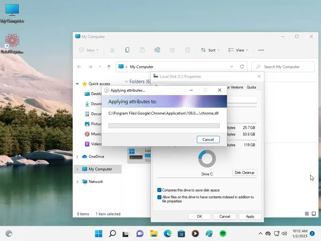This screenshot has width=321, height=241.
Task: Cancel the Applying attributes operation
Action: click(208, 140)
